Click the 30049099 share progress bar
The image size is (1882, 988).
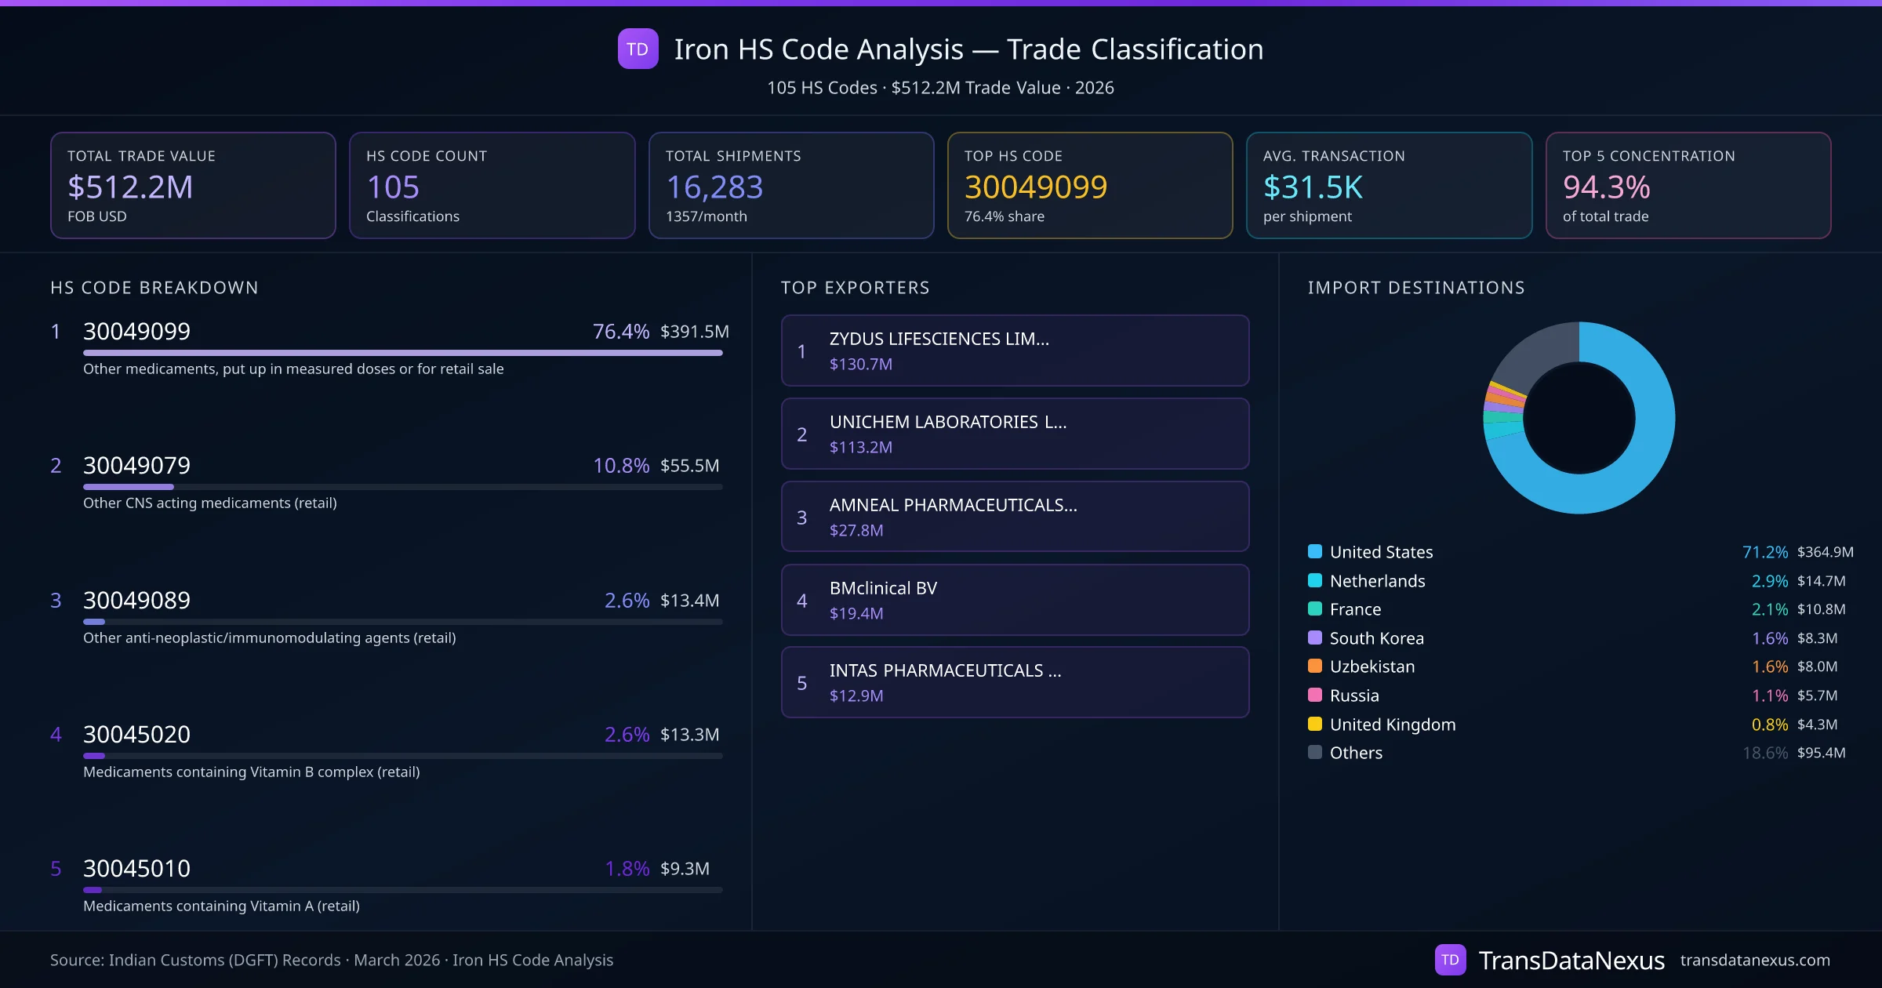[x=402, y=353]
